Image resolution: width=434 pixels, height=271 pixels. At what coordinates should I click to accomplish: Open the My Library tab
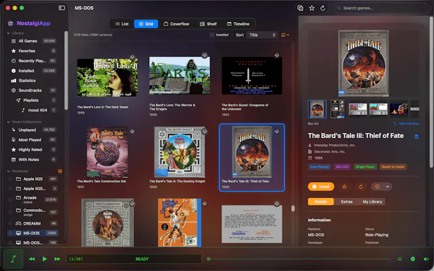pos(372,202)
